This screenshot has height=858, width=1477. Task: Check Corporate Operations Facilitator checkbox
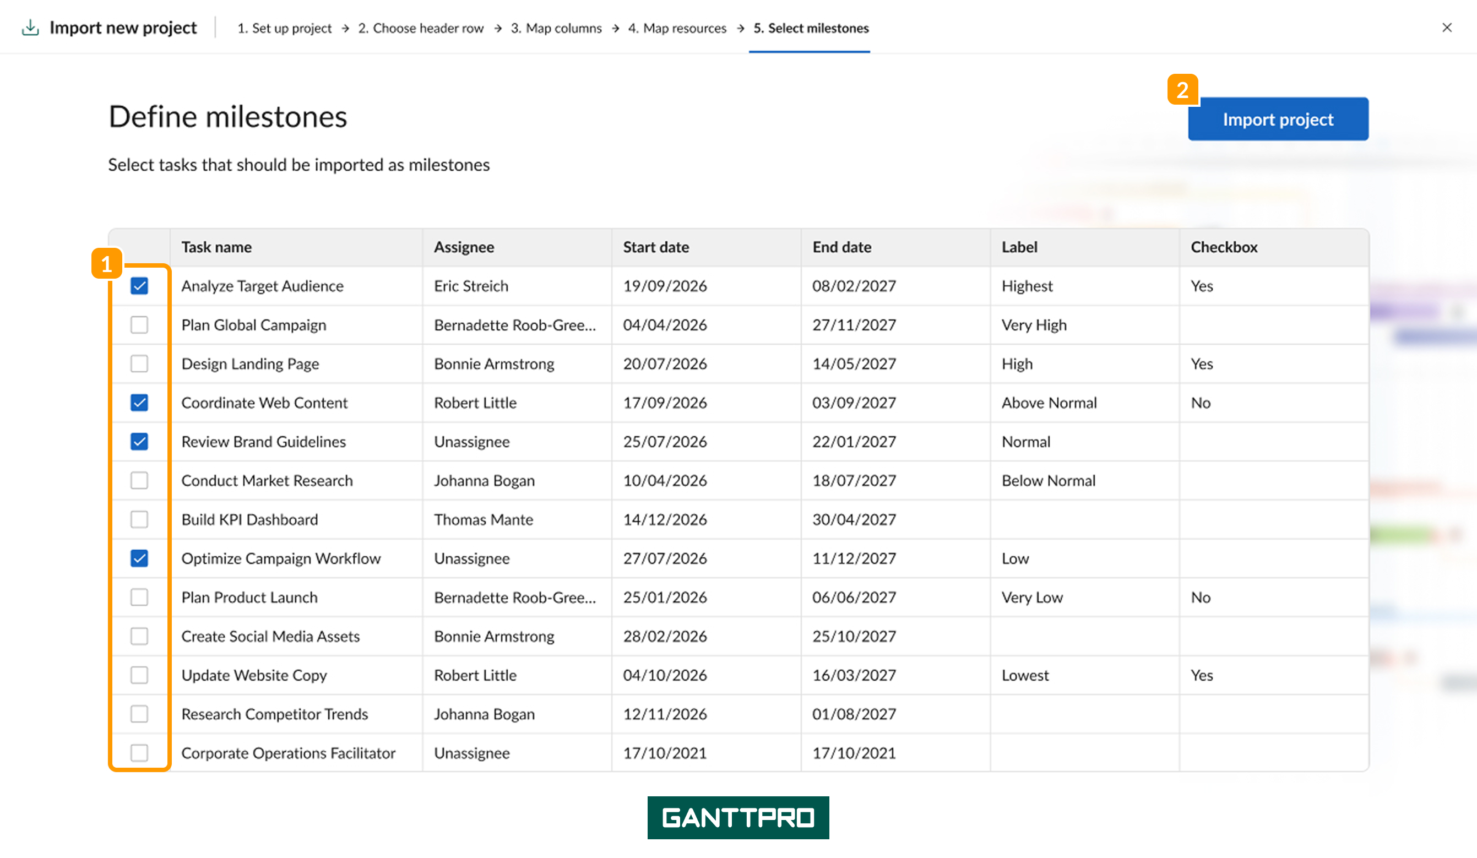click(139, 752)
